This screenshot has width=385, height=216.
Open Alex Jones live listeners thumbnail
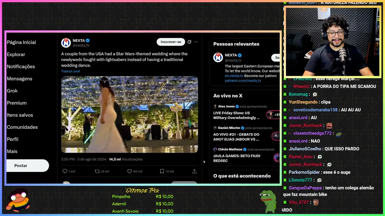click(273, 115)
